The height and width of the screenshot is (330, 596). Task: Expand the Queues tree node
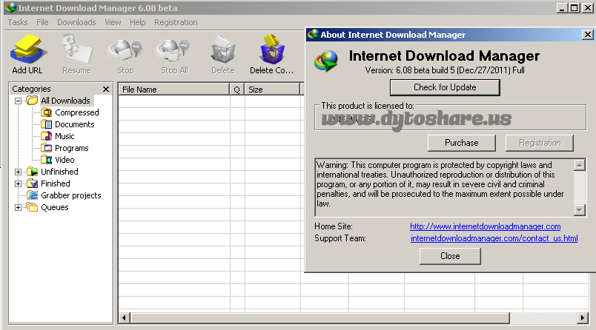click(x=18, y=207)
